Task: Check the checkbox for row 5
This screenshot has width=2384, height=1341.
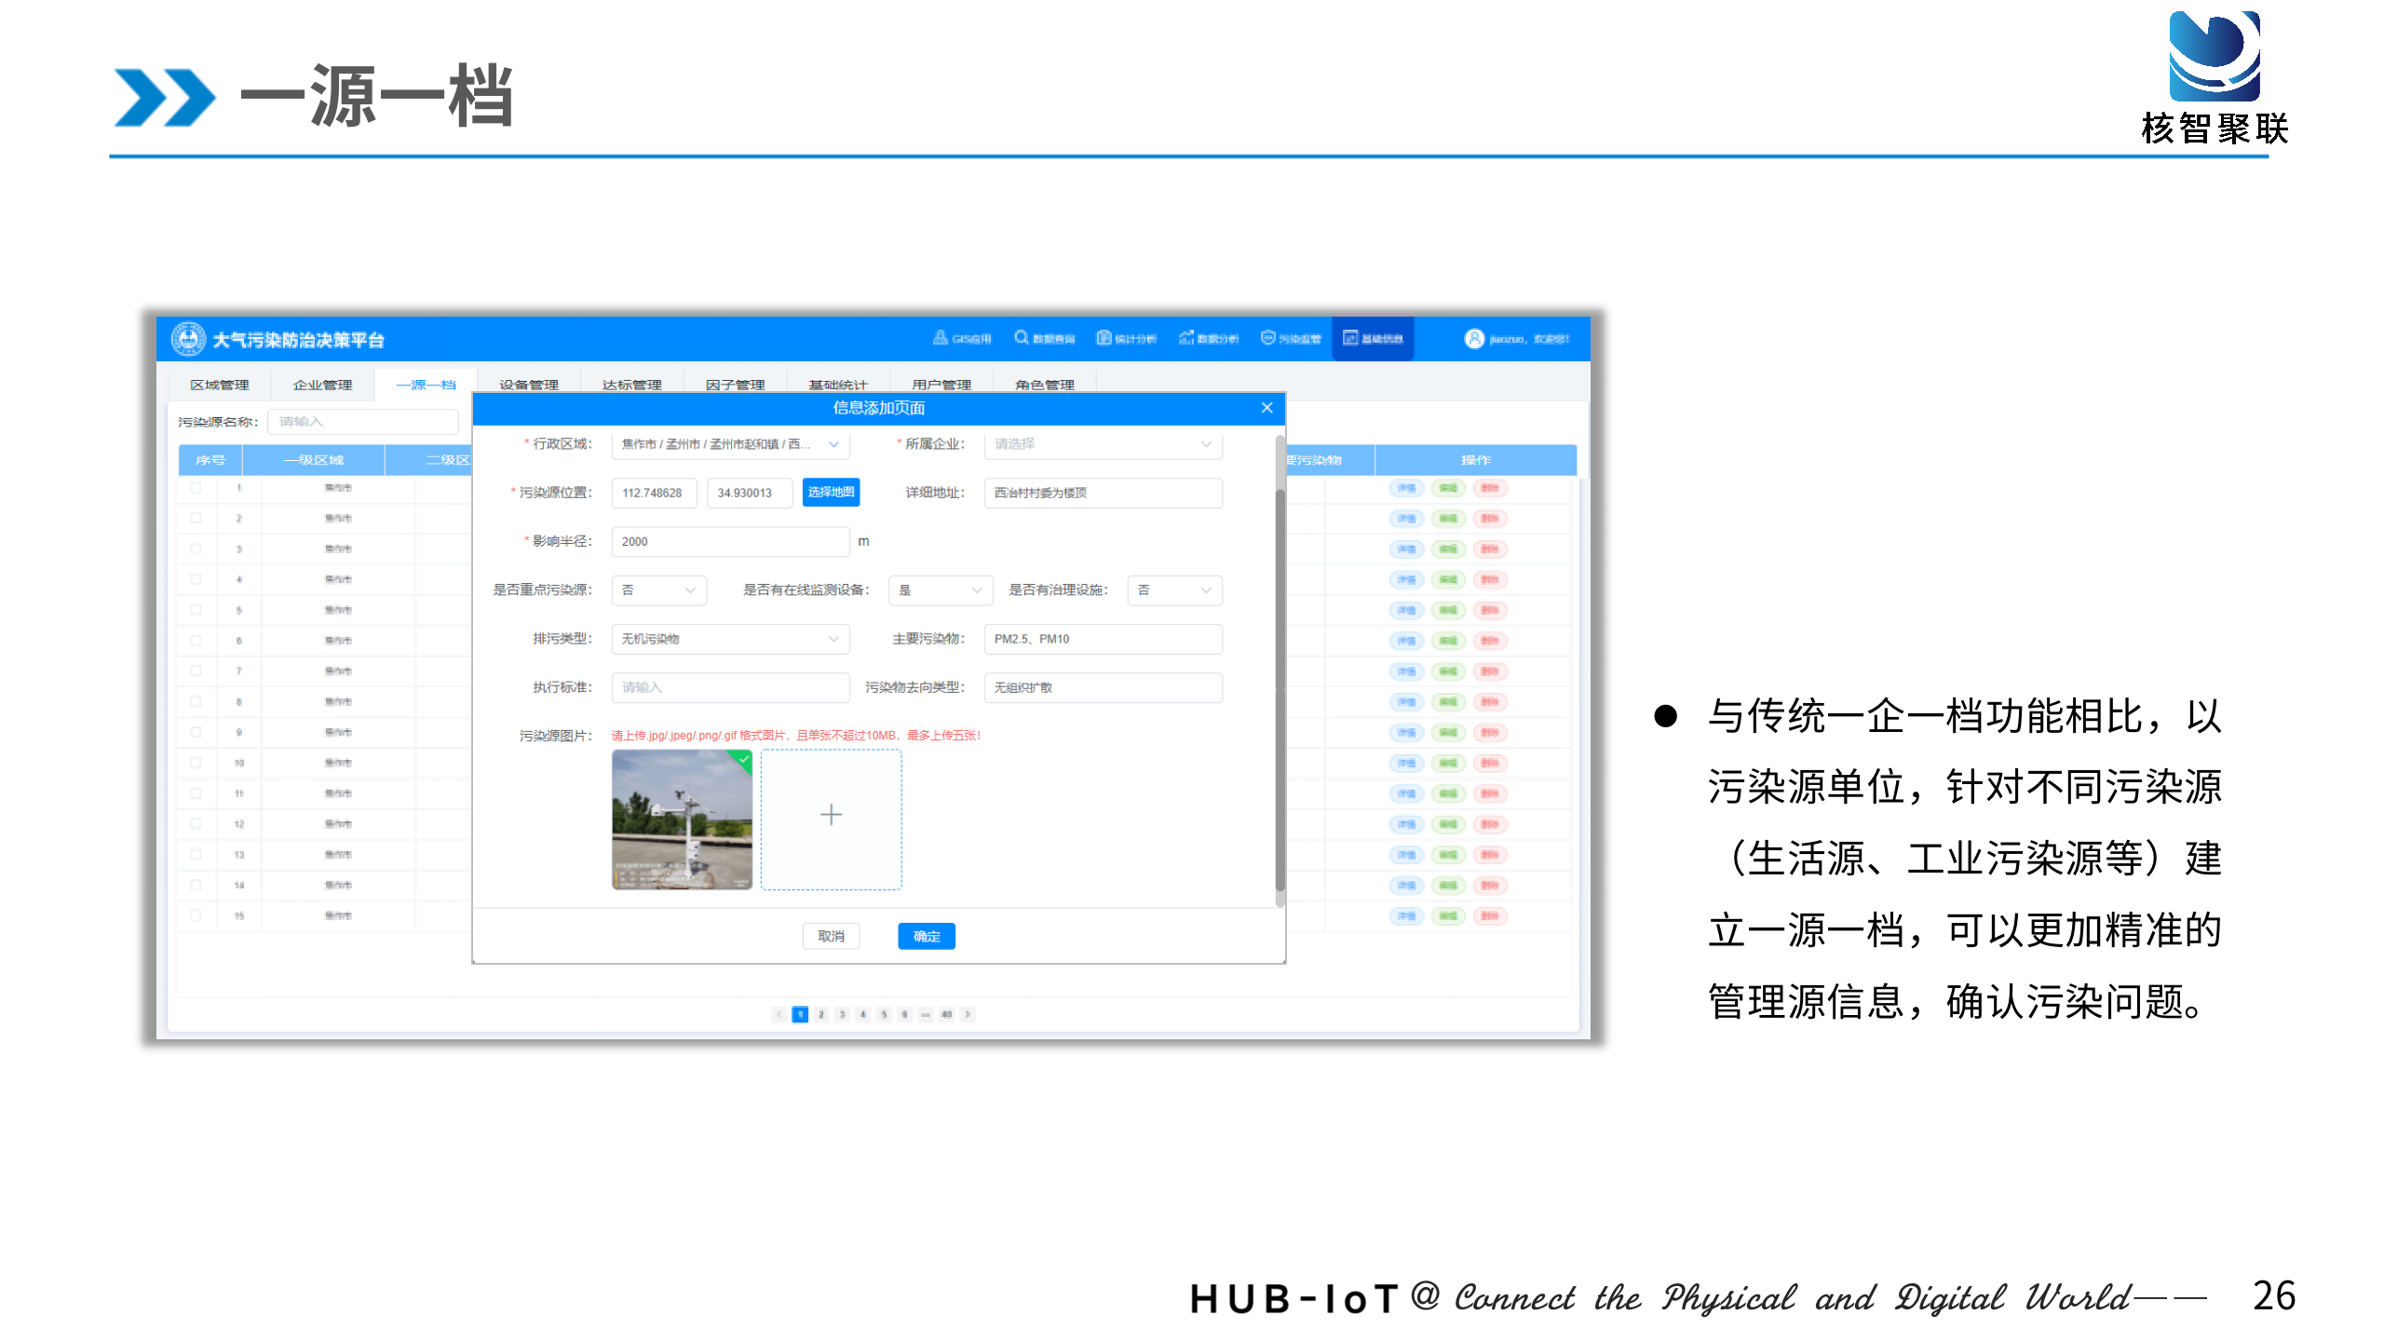Action: [196, 610]
